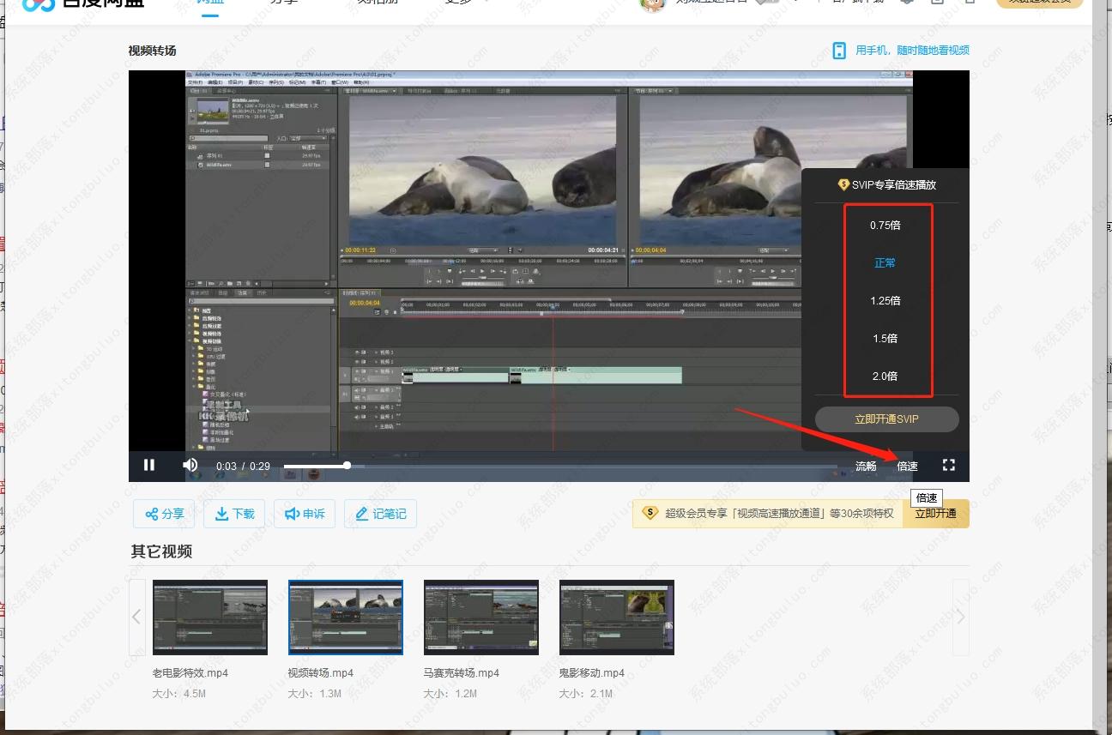Enter fullscreen mode in the video player

[948, 465]
